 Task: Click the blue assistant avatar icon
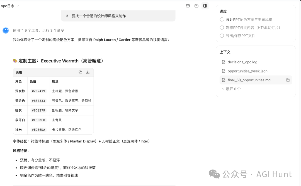pyautogui.click(x=6, y=30)
